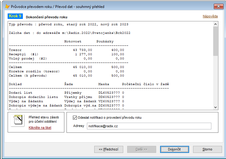Click the summary scrollbar up arrow
The image size is (226, 159).
(x=216, y=24)
